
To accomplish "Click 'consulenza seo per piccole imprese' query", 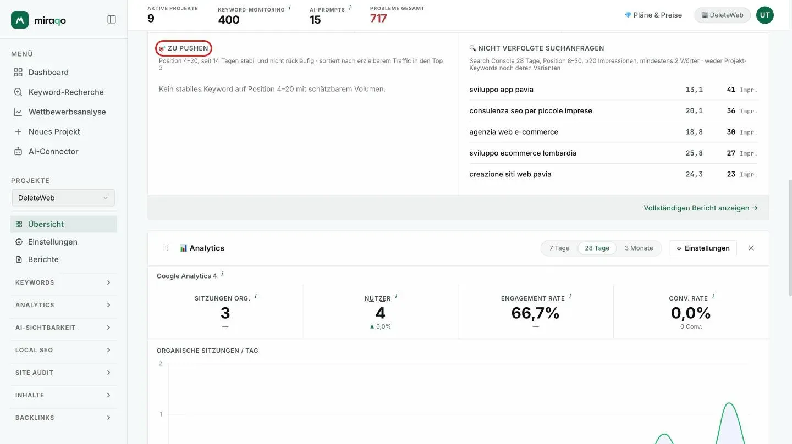I will (531, 110).
